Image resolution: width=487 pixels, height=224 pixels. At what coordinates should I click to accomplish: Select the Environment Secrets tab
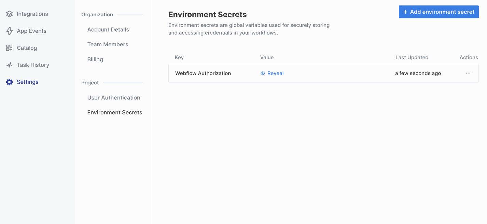pyautogui.click(x=115, y=112)
